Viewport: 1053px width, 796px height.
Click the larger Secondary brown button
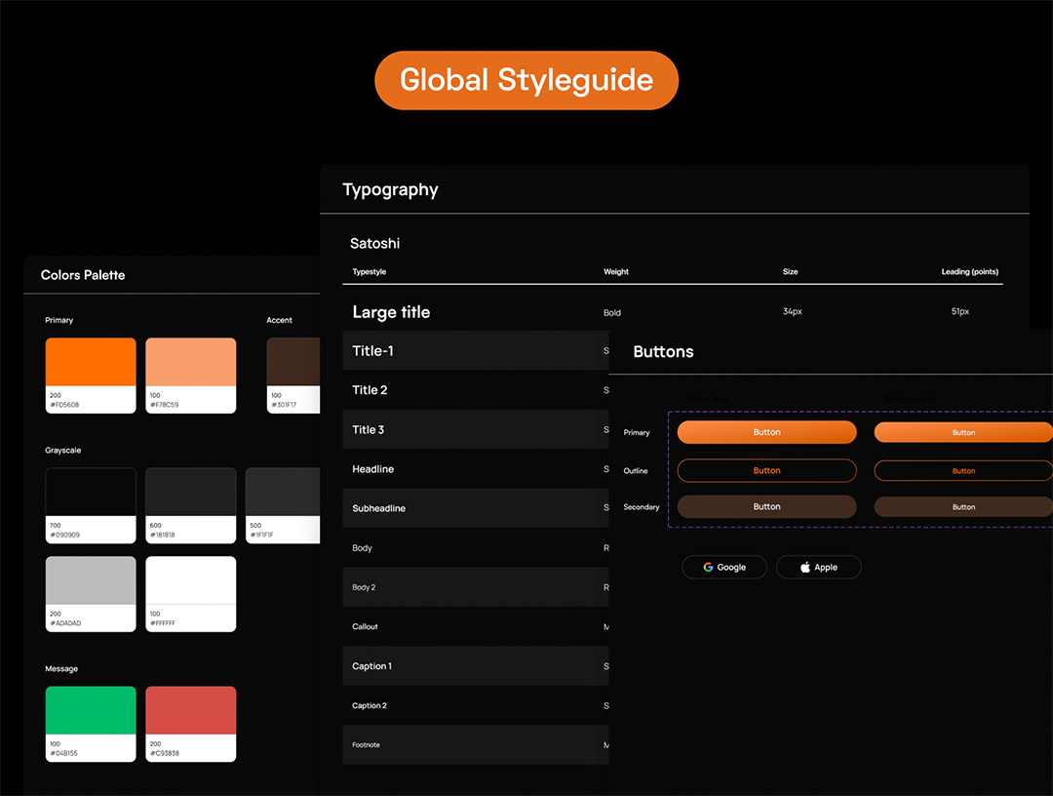click(766, 507)
